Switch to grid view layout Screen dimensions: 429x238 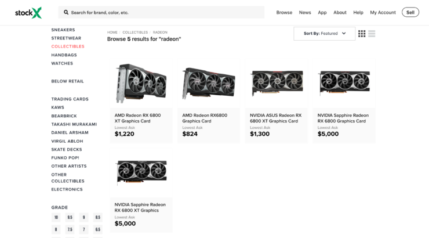(362, 34)
